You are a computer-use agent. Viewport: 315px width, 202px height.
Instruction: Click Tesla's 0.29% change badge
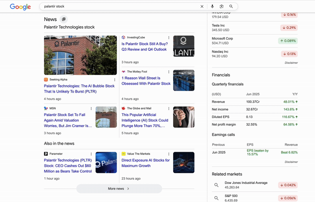289,27
